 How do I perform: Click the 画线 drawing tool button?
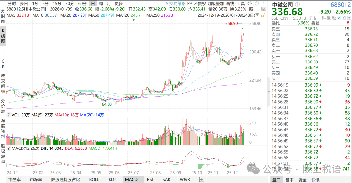(x=230, y=3)
